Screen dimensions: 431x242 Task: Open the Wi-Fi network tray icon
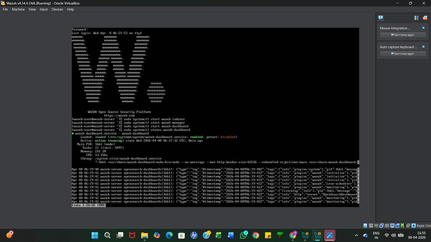click(x=387, y=235)
